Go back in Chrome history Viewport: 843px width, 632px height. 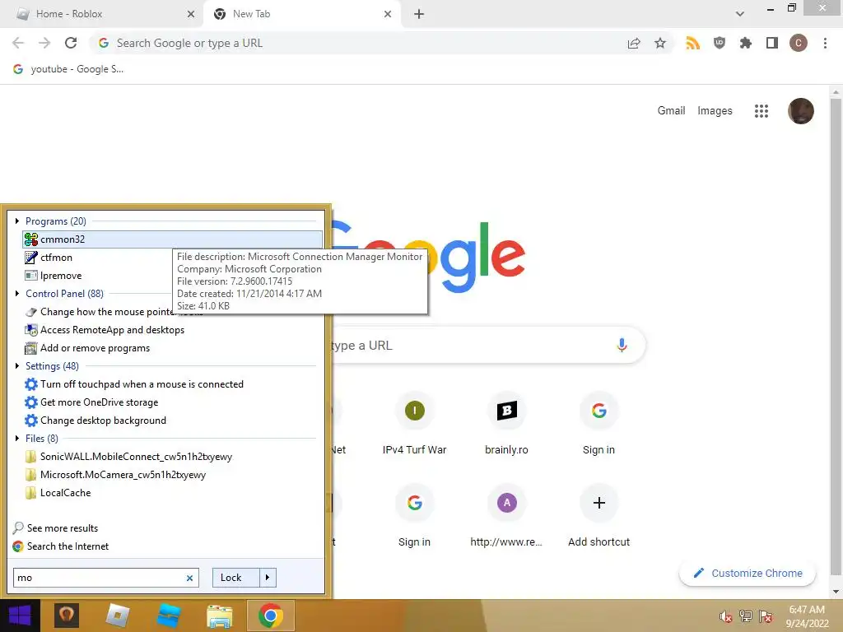pyautogui.click(x=18, y=43)
